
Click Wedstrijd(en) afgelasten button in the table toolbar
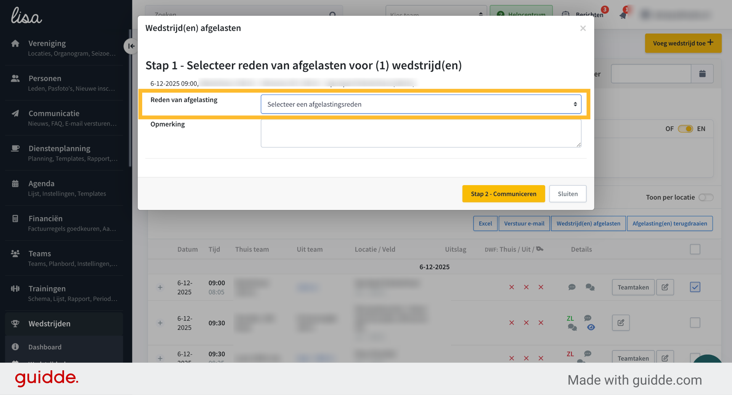pyautogui.click(x=588, y=224)
